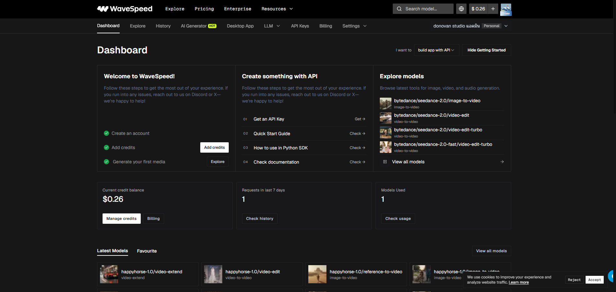
Task: Click Check history button
Action: click(260, 219)
